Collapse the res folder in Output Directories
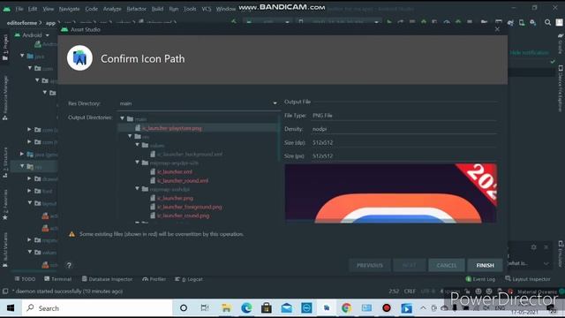The width and height of the screenshot is (565, 318). (x=130, y=136)
